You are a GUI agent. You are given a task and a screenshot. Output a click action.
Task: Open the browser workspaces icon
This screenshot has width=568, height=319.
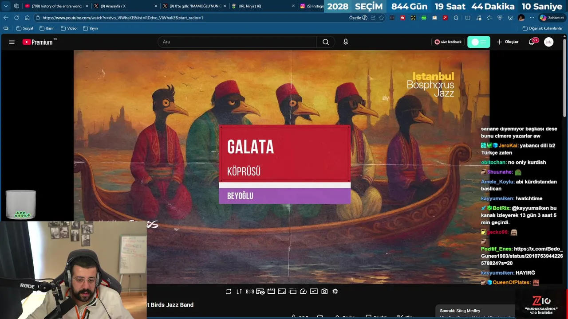[x=16, y=6]
